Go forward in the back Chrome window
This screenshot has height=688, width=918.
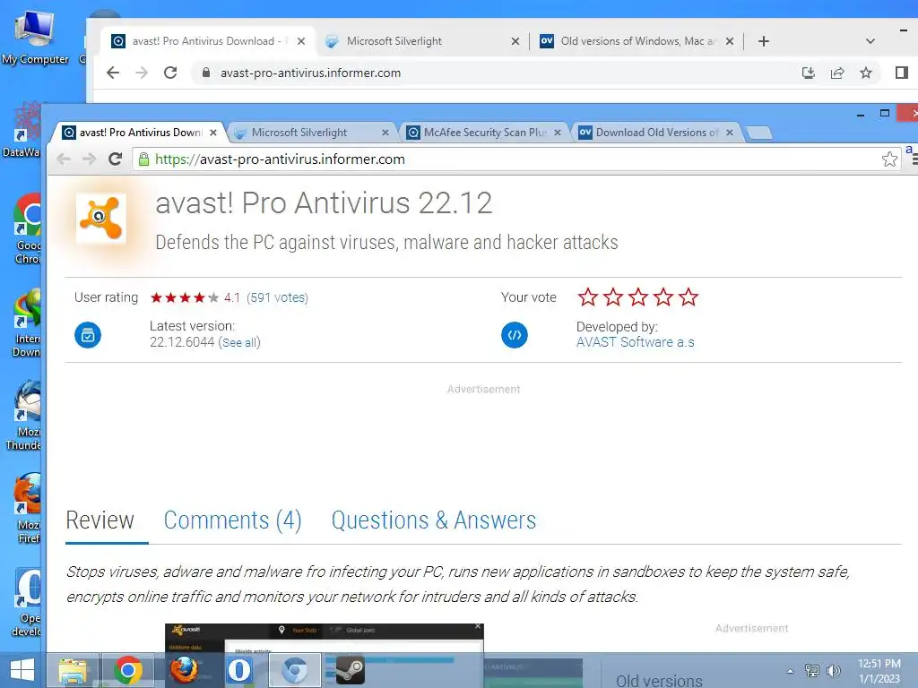(x=142, y=73)
